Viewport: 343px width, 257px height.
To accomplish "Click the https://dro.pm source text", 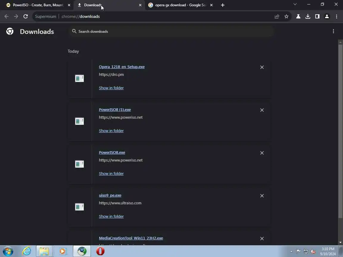I will point(111,75).
